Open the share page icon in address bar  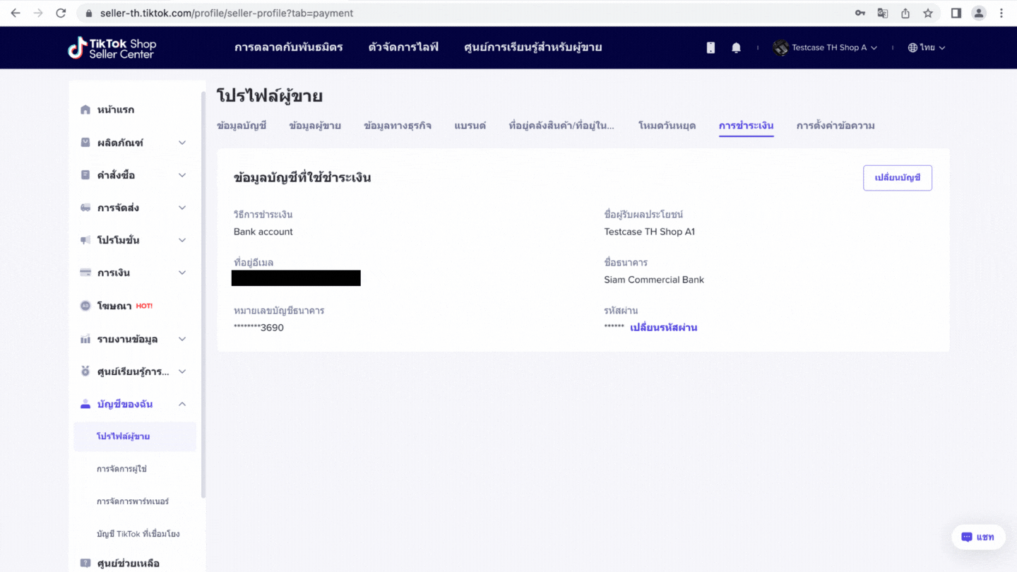pyautogui.click(x=905, y=13)
